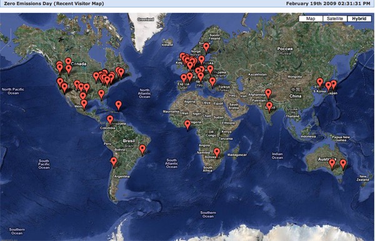Switch to the Satellite view button
This screenshot has height=241, width=375.
[335, 19]
